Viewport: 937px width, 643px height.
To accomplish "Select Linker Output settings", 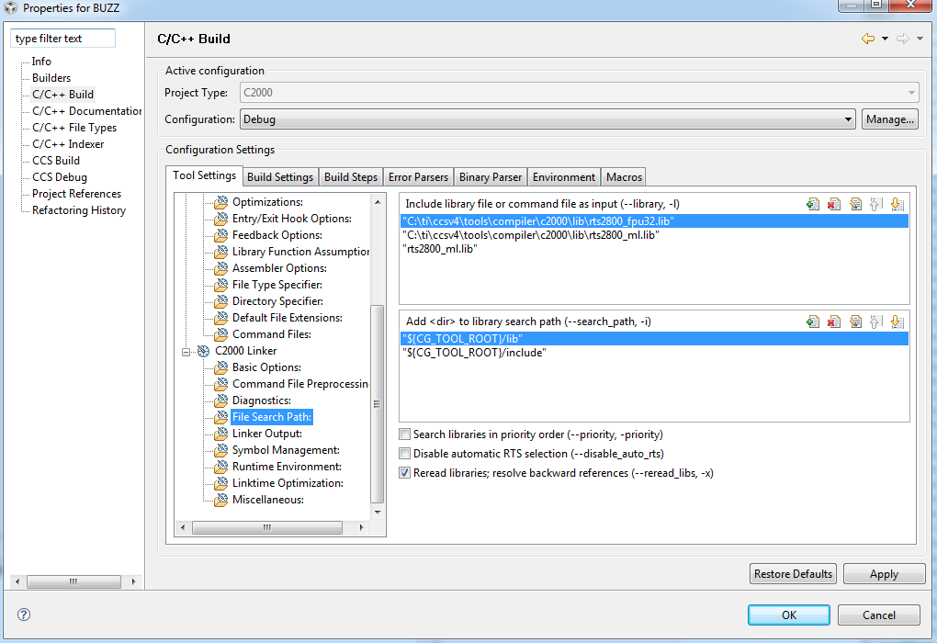I will 267,434.
